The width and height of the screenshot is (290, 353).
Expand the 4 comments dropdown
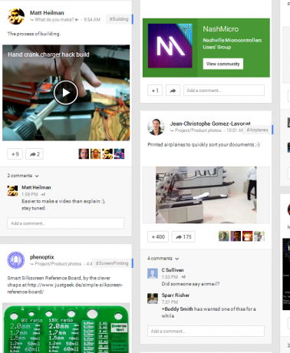163,259
